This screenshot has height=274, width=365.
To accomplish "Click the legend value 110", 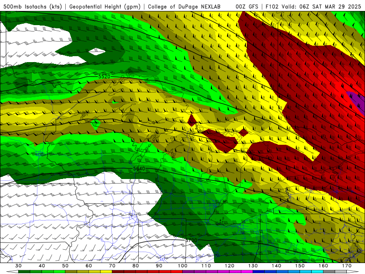I will point(206,266).
